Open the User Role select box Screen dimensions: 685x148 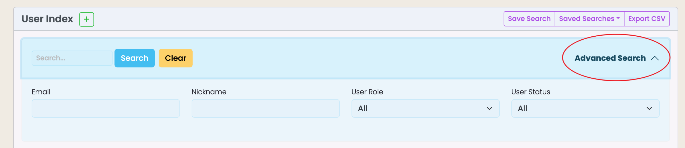click(x=425, y=108)
